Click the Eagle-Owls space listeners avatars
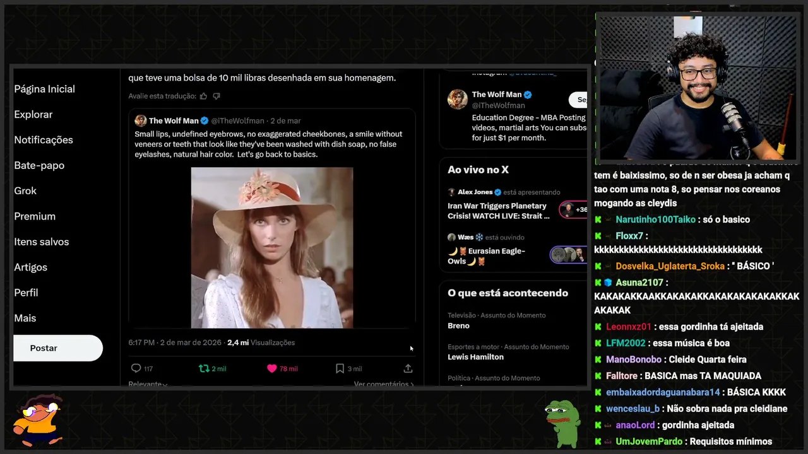808x454 pixels. 569,255
